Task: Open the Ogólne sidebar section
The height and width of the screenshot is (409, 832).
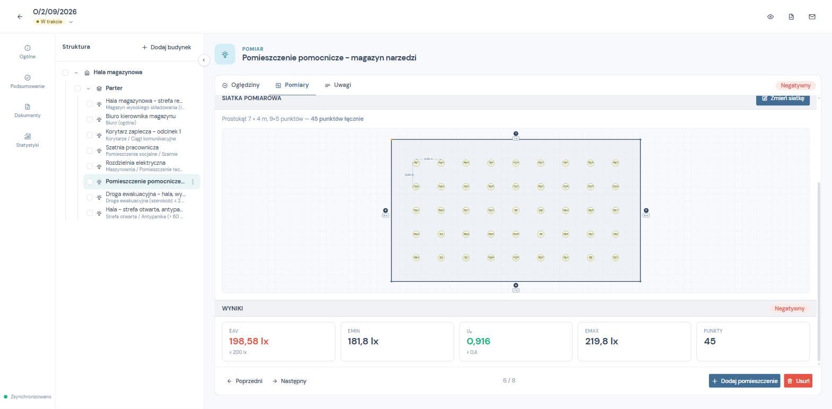Action: pyautogui.click(x=28, y=52)
